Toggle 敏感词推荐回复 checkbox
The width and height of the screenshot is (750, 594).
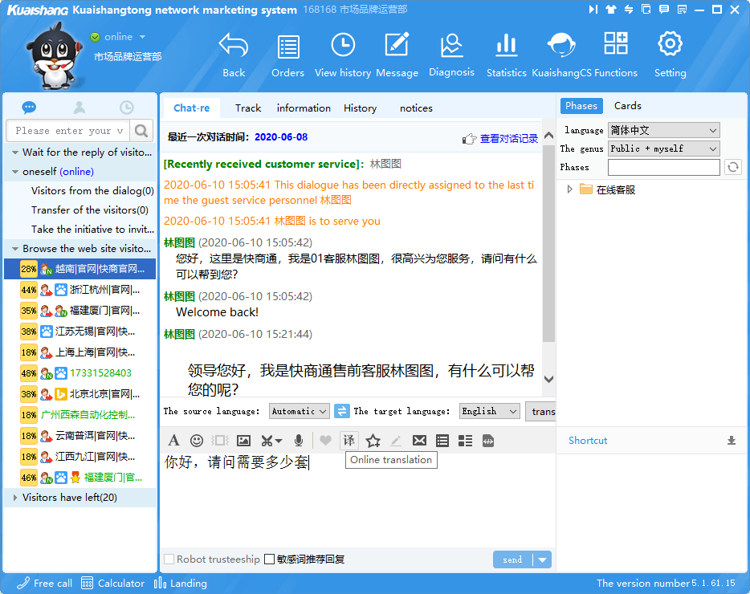[x=269, y=559]
